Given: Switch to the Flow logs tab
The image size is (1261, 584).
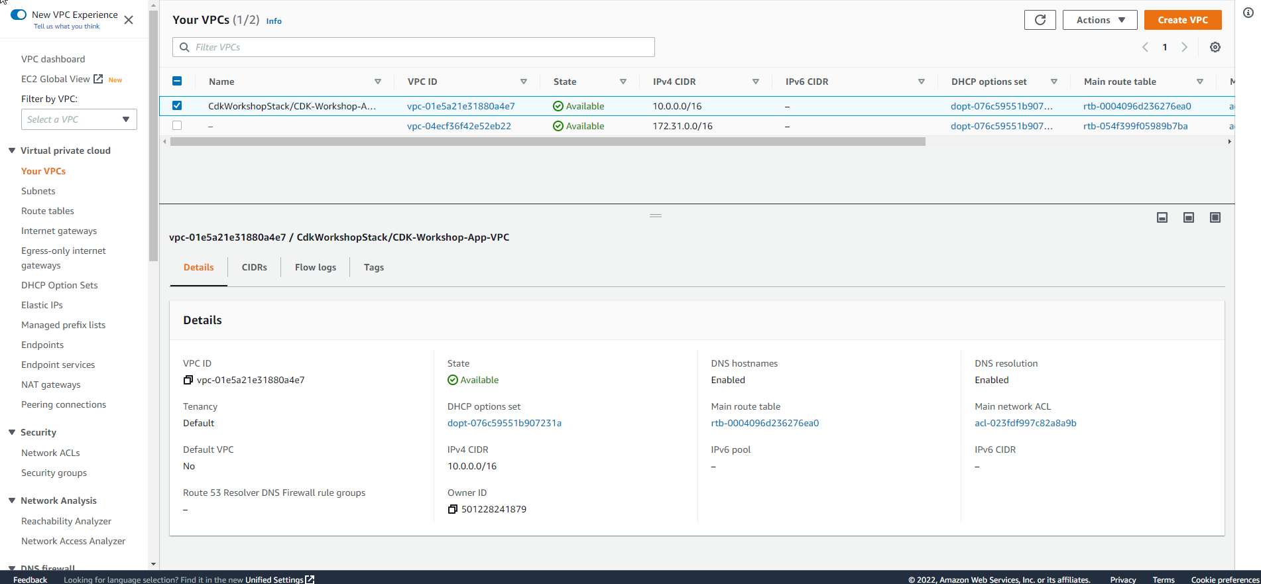Looking at the screenshot, I should (316, 267).
